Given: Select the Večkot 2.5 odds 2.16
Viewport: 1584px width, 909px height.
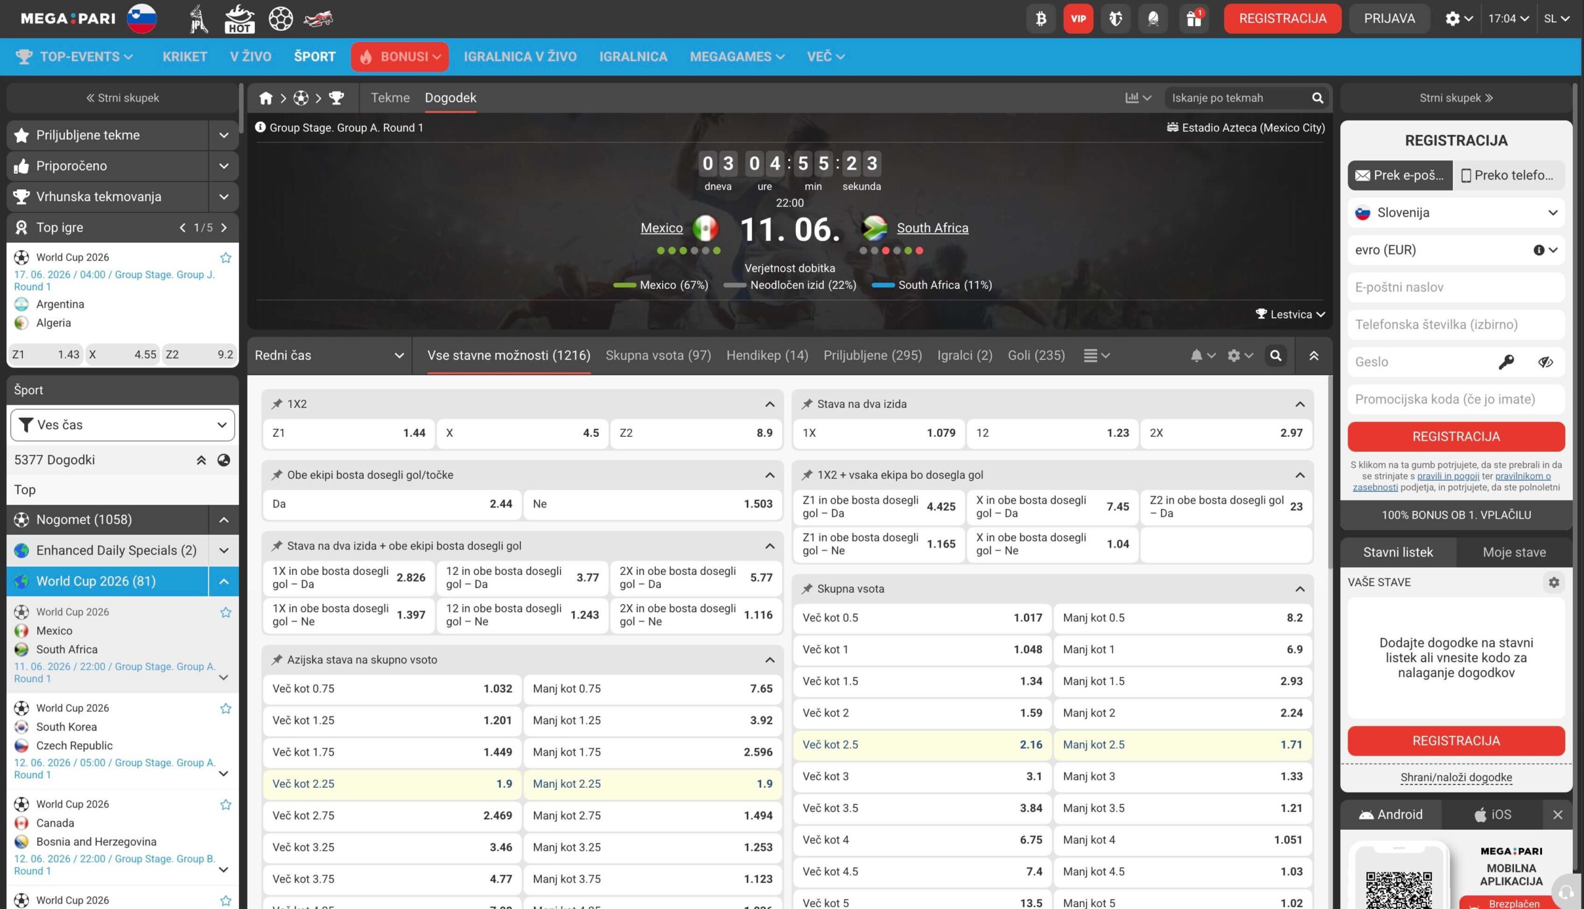Looking at the screenshot, I should tap(922, 745).
